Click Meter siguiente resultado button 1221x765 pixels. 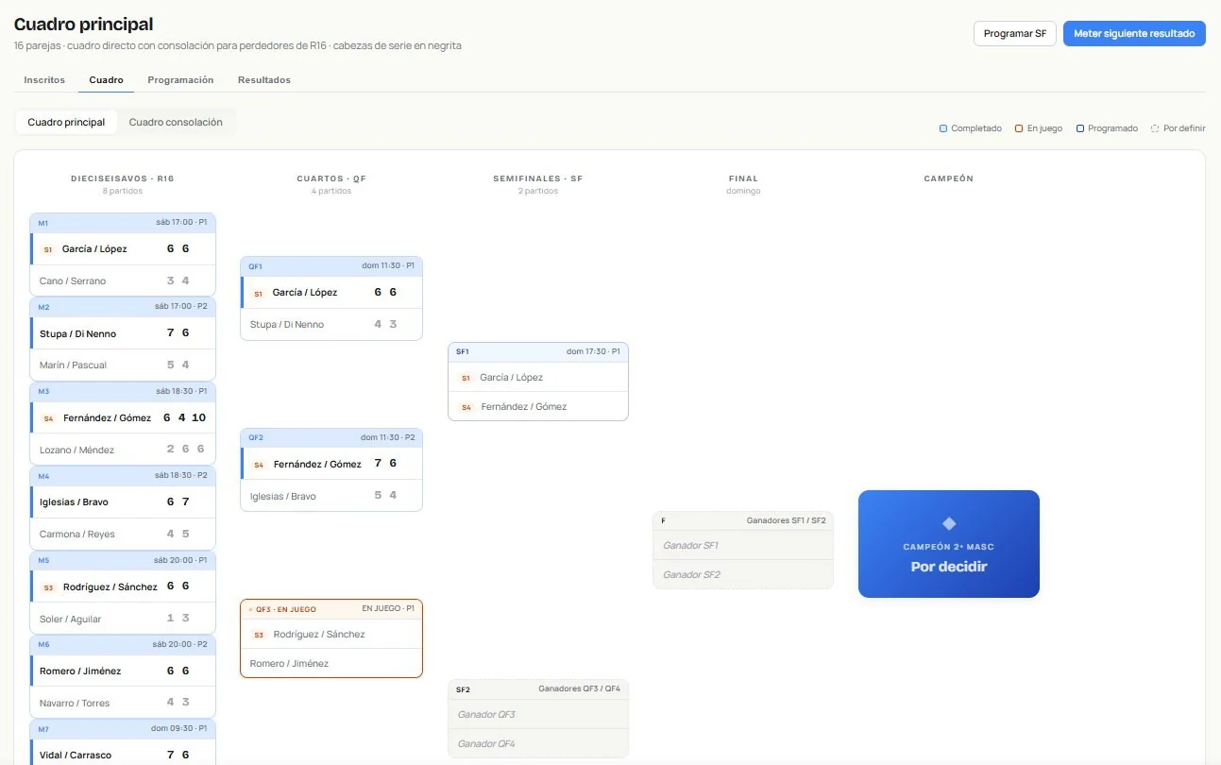tap(1134, 33)
